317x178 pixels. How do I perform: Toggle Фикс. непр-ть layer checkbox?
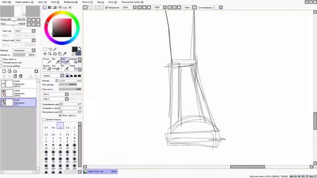click(1, 59)
